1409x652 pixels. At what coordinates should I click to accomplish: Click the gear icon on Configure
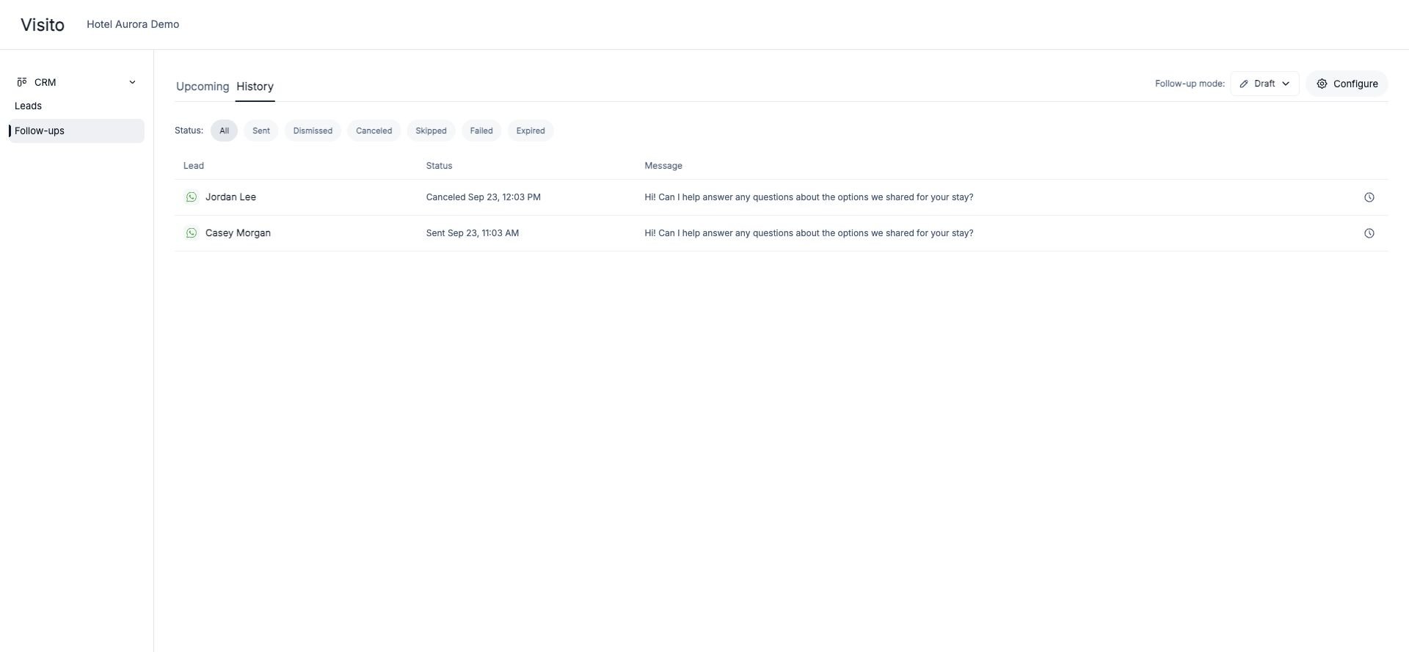click(x=1322, y=84)
